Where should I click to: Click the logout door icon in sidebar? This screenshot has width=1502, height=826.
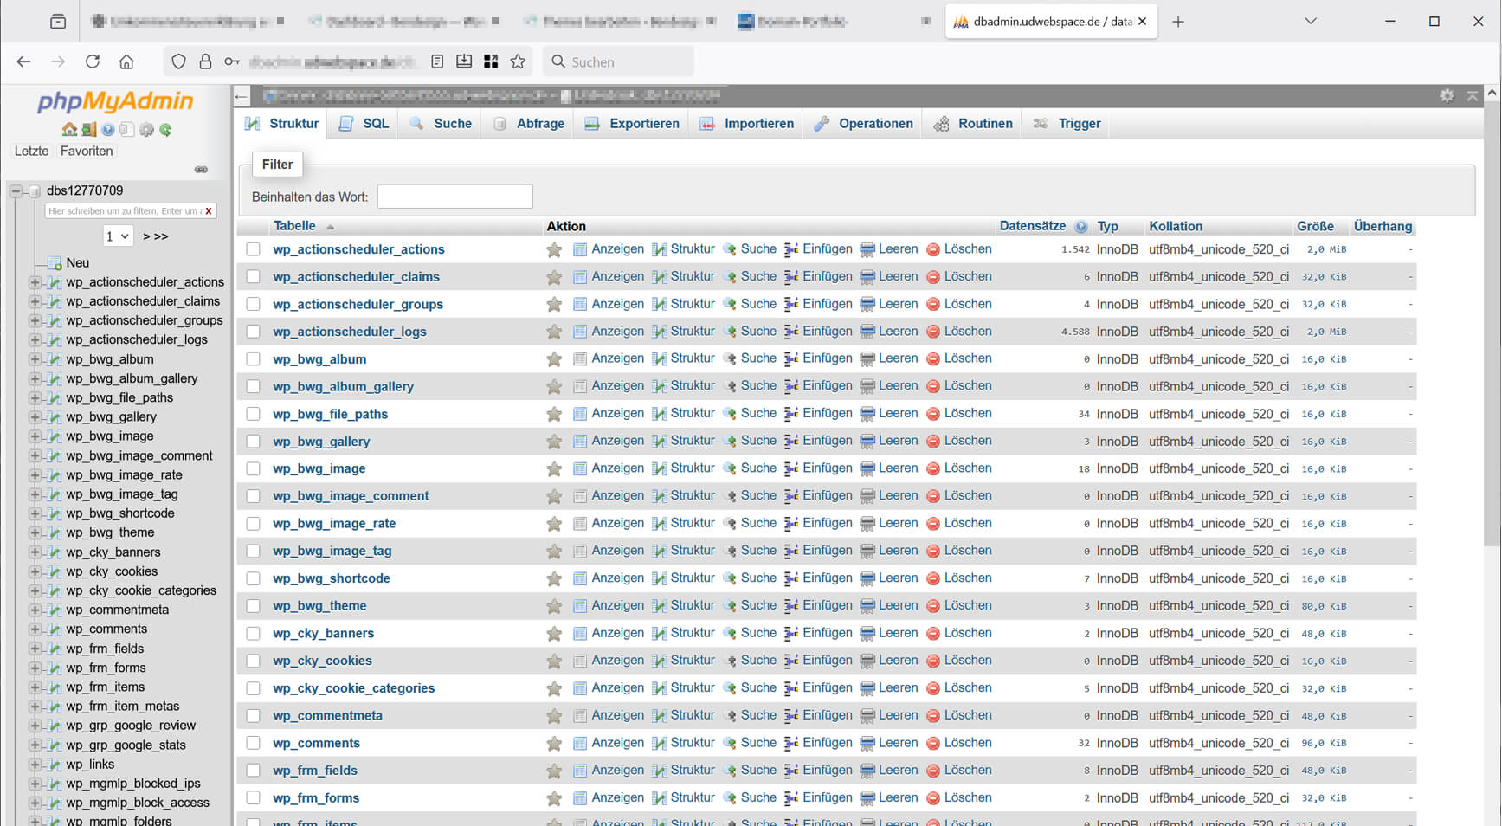coord(88,130)
